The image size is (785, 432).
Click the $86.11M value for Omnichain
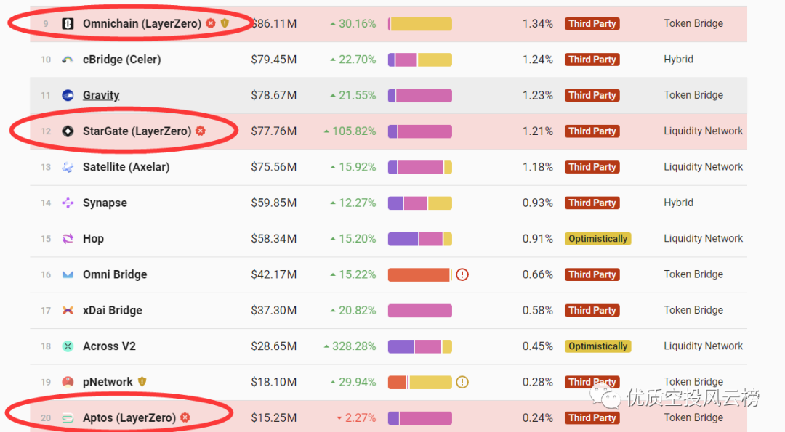click(274, 23)
